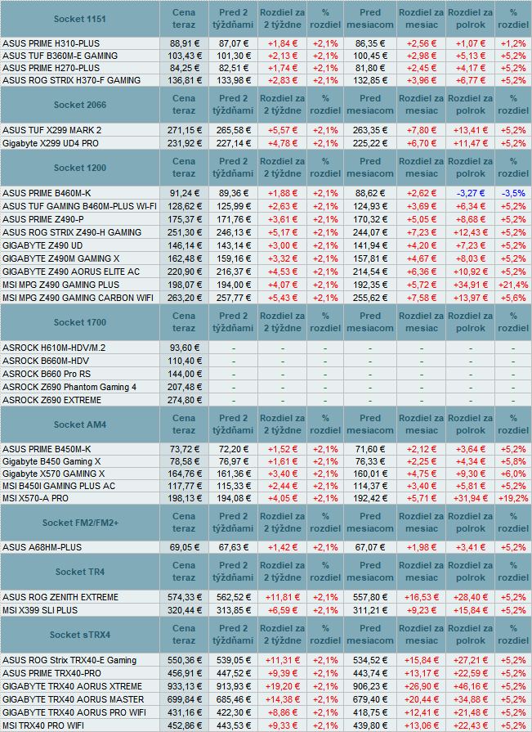Click ASUS PRIME H270-PLUS product name
This screenshot has width=532, height=732.
[51, 68]
